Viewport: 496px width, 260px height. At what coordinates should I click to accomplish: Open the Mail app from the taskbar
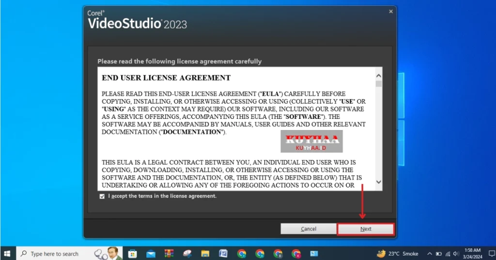click(151, 253)
